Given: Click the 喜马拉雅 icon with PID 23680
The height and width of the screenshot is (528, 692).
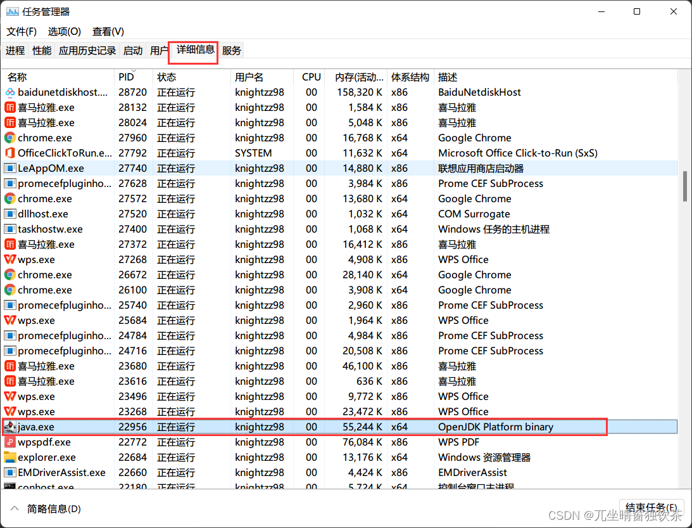Looking at the screenshot, I should [9, 366].
